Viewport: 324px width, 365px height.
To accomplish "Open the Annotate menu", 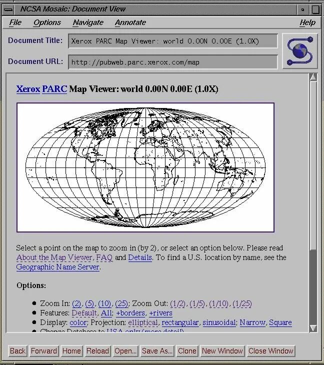I will (x=130, y=22).
